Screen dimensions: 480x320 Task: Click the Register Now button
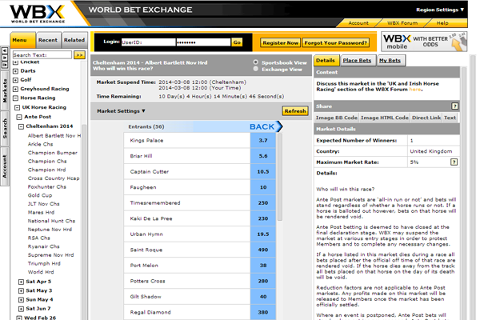[x=281, y=43]
